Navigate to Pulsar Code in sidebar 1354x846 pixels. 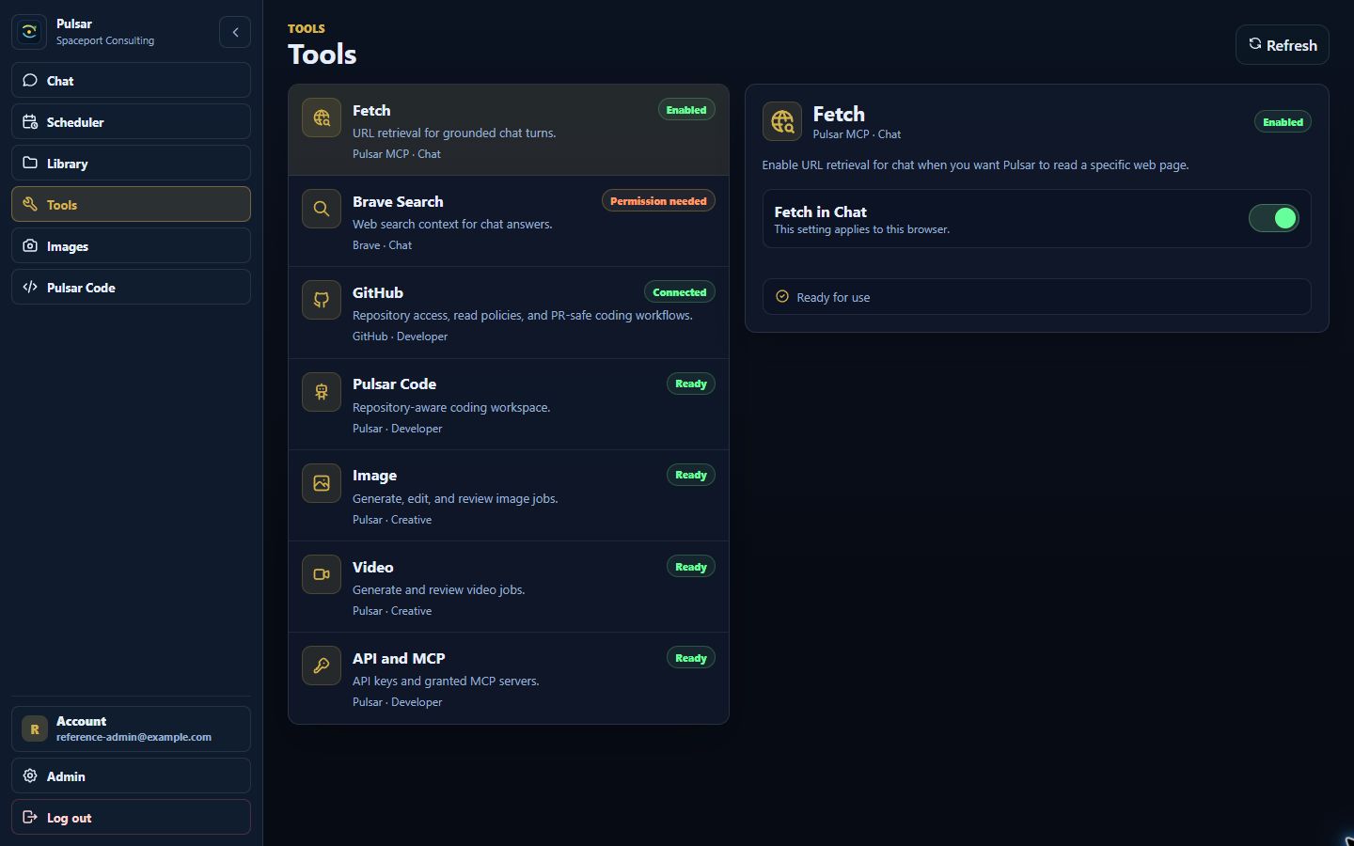131,287
